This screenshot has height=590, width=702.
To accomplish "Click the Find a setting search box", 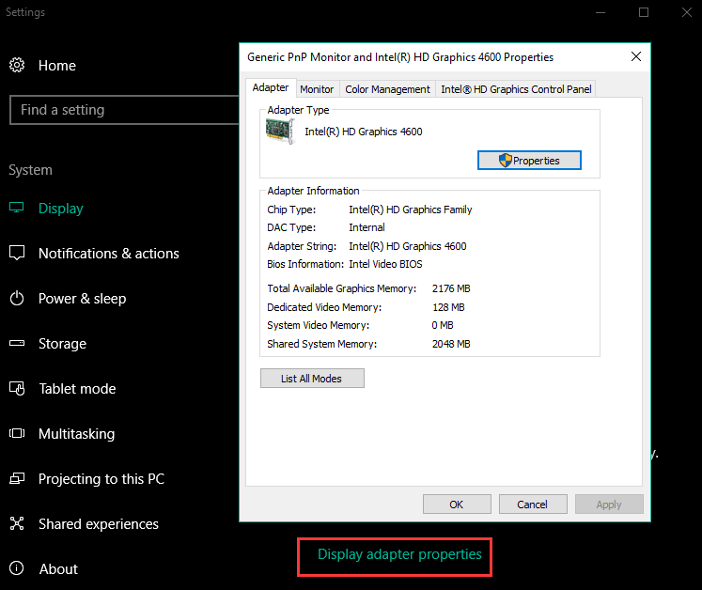I will 124,110.
